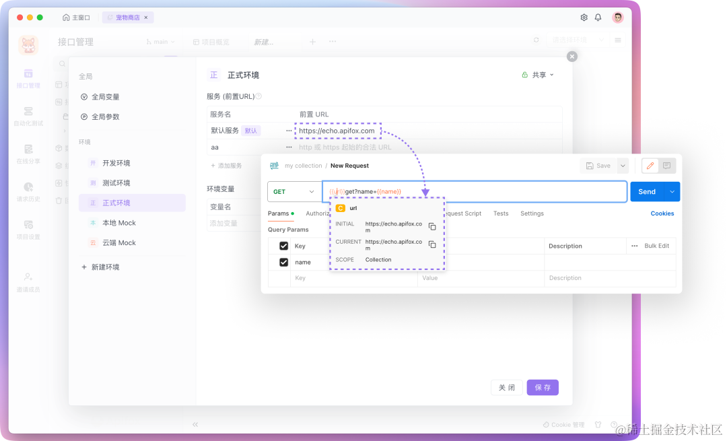Click 关闭 button in dialog
The width and height of the screenshot is (727, 441).
(x=507, y=388)
